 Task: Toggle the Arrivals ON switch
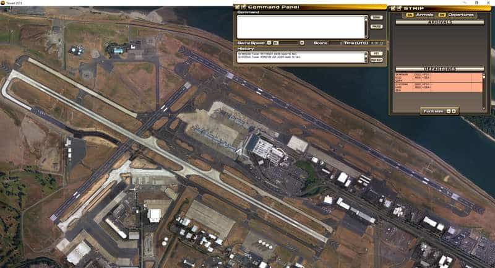coord(410,14)
